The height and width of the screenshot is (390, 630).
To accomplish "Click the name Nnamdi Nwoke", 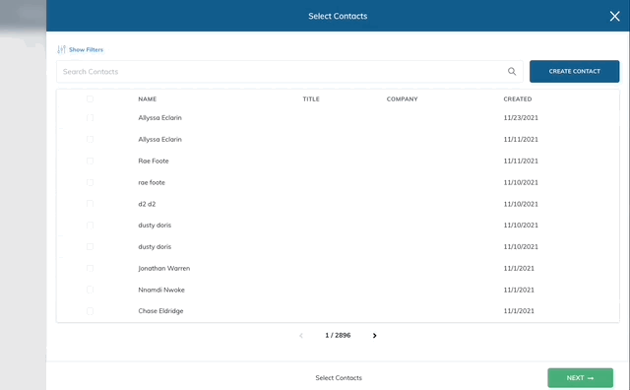I will click(161, 290).
